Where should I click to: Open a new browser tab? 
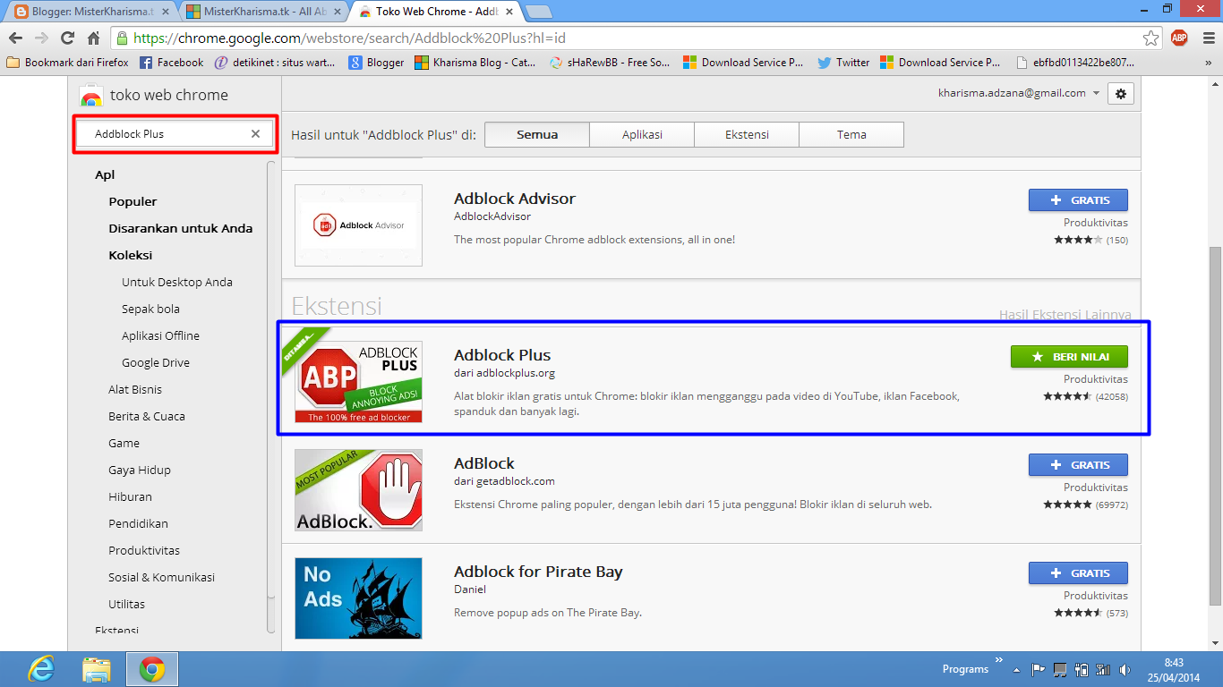pos(538,13)
